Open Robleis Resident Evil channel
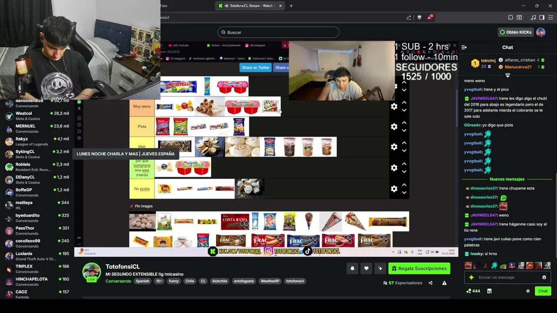557x313 pixels. pos(37,167)
